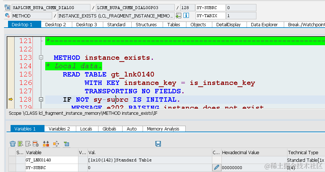This screenshot has width=325, height=172.
Task: Open the DetailDisplay tab
Action: click(x=228, y=24)
